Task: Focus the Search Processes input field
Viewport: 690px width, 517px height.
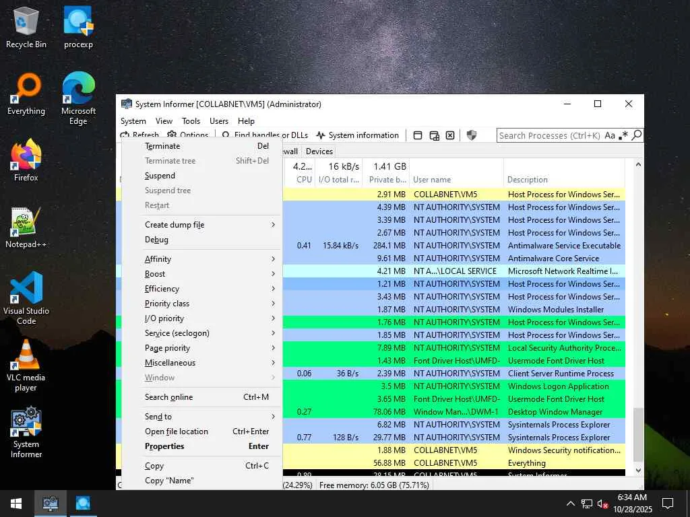Action: click(x=549, y=135)
